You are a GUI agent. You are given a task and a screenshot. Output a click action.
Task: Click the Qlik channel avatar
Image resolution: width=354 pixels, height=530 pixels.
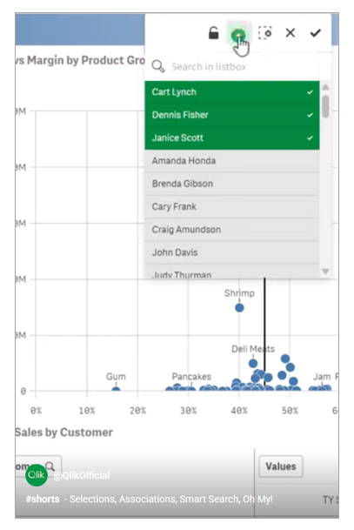click(x=37, y=475)
